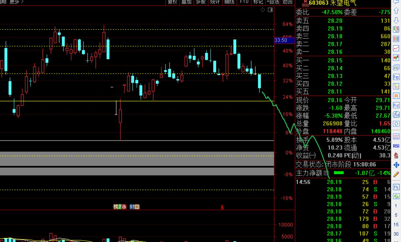Select the 30 minute period
The width and height of the screenshot is (401, 242).
click(x=396, y=234)
